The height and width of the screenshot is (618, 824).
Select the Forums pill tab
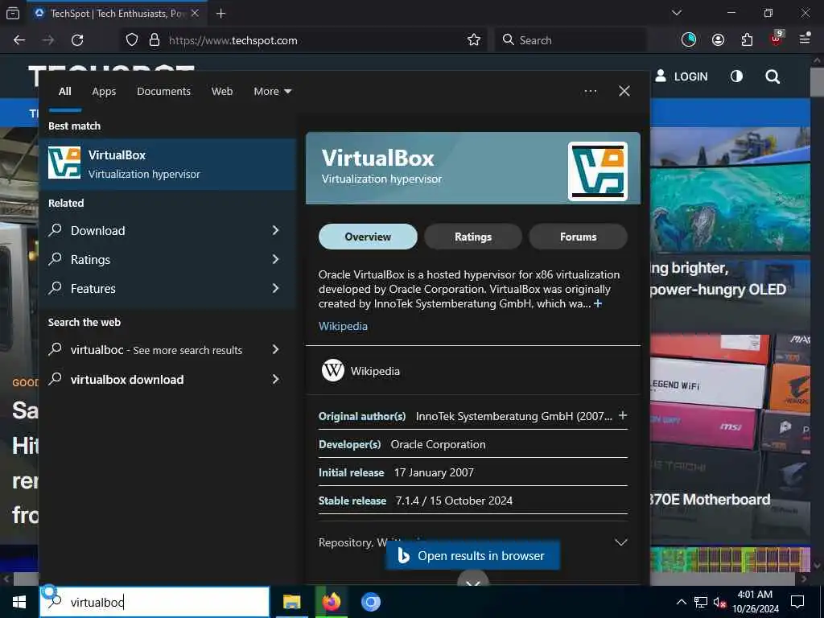click(578, 237)
